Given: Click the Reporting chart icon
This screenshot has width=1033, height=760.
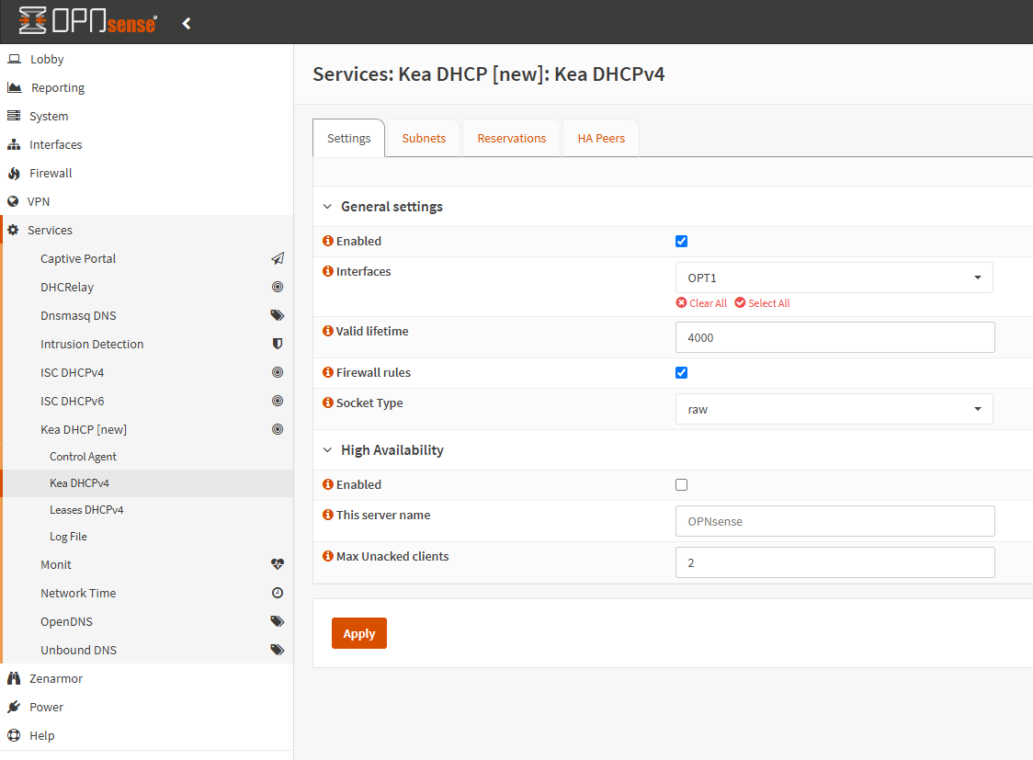Looking at the screenshot, I should [x=15, y=87].
